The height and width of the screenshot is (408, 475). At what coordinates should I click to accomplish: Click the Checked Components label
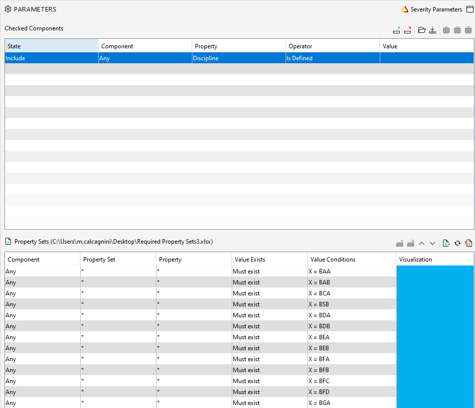click(x=34, y=28)
